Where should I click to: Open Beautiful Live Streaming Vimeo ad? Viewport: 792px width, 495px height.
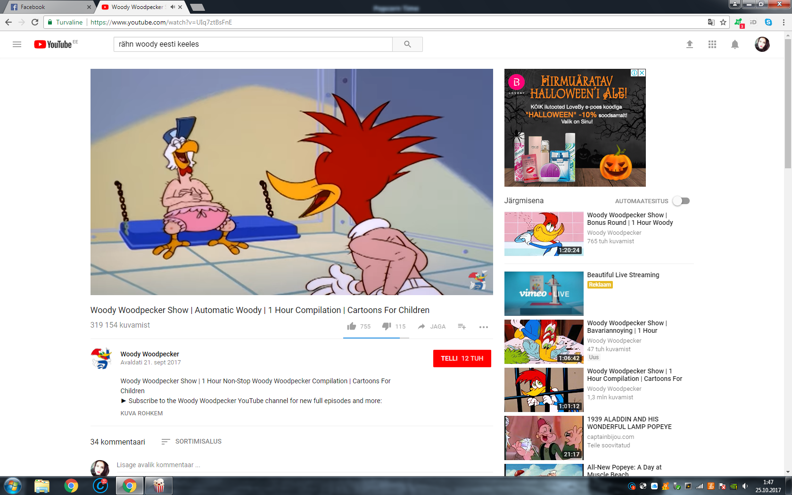[x=544, y=294]
